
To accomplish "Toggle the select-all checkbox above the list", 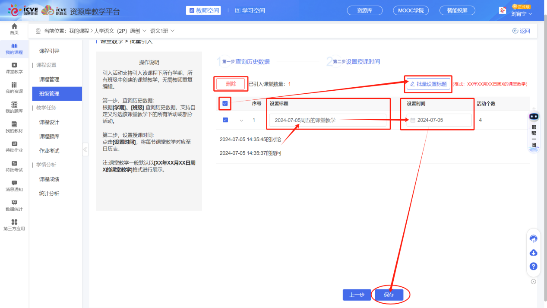I will (x=225, y=103).
